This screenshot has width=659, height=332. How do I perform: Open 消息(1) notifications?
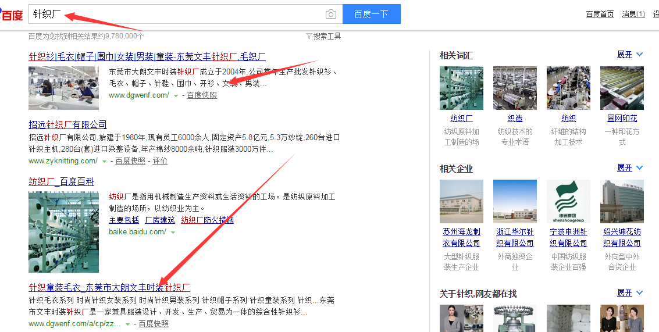[633, 14]
